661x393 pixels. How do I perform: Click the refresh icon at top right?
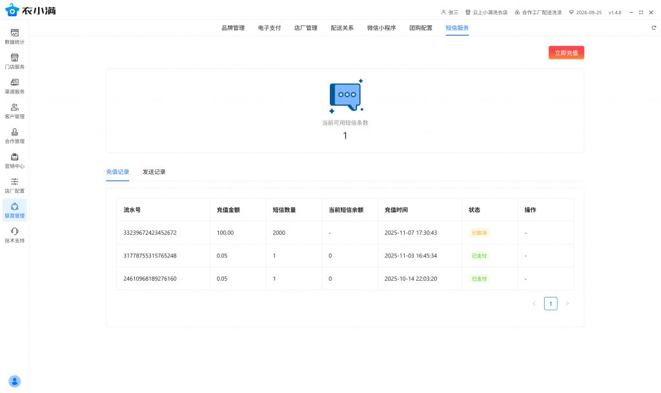pyautogui.click(x=653, y=28)
